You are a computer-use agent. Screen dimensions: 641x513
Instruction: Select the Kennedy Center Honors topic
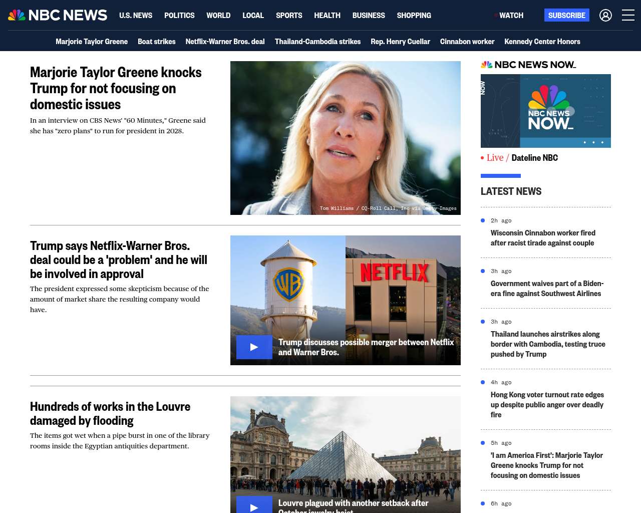click(542, 42)
